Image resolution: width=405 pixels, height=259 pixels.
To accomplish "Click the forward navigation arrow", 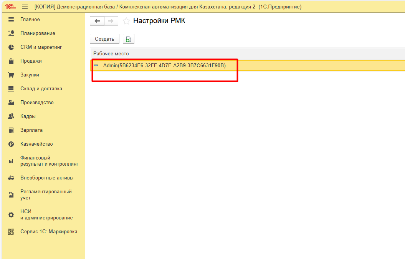I will (x=111, y=21).
